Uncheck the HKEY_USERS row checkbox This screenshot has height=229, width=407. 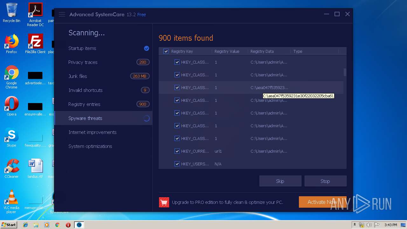177,164
